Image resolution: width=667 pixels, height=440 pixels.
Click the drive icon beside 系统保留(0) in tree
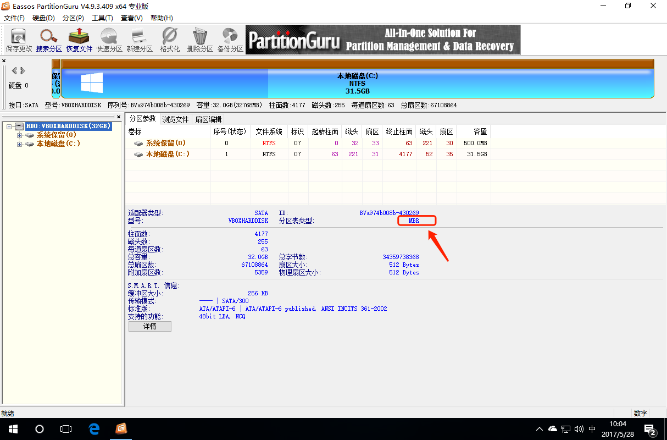tap(30, 135)
